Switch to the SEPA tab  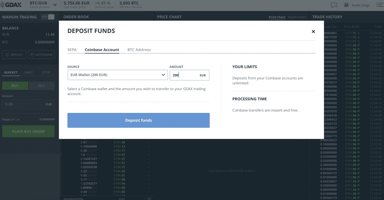coord(72,50)
